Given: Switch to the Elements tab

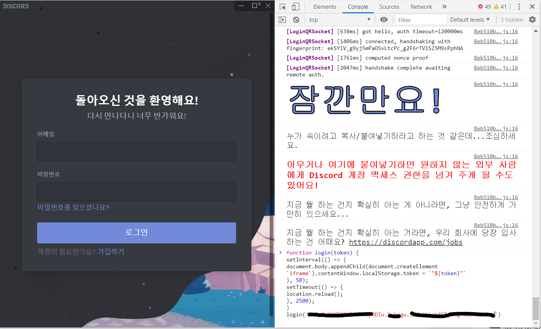Looking at the screenshot, I should 325,6.
